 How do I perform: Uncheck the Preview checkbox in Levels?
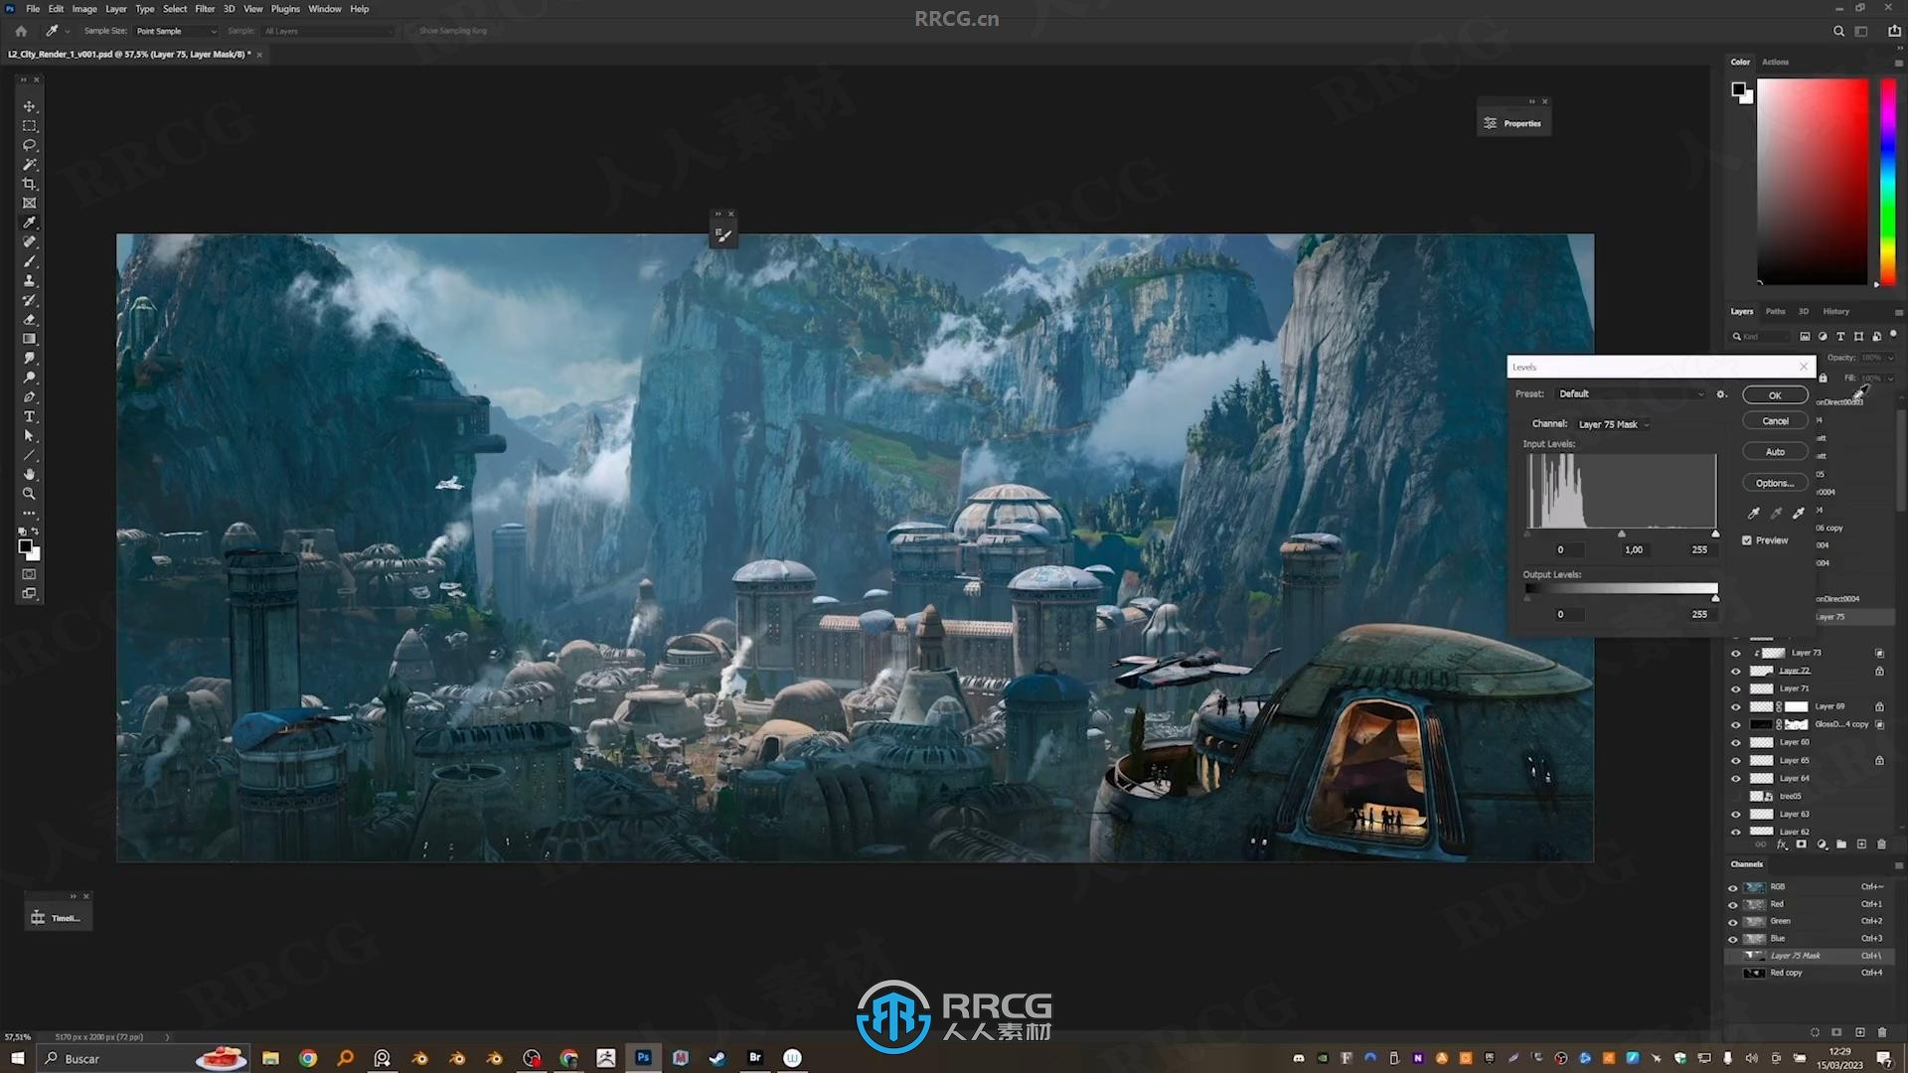(x=1747, y=540)
